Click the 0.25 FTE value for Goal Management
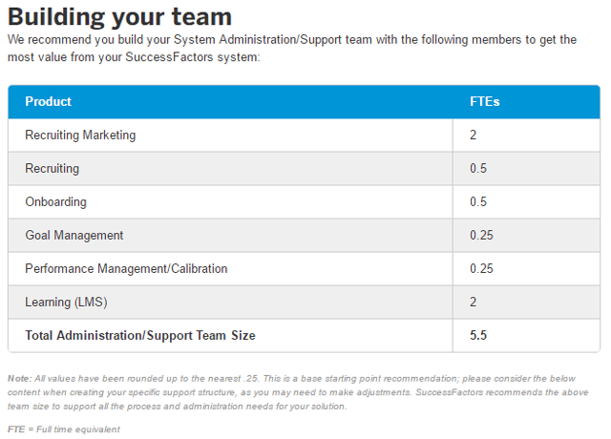The height and width of the screenshot is (439, 611). click(482, 236)
